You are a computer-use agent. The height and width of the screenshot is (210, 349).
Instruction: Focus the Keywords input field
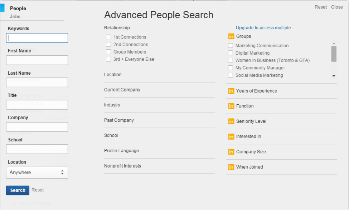37,38
